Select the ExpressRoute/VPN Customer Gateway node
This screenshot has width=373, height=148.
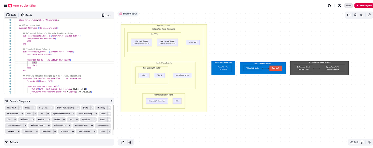(333, 68)
